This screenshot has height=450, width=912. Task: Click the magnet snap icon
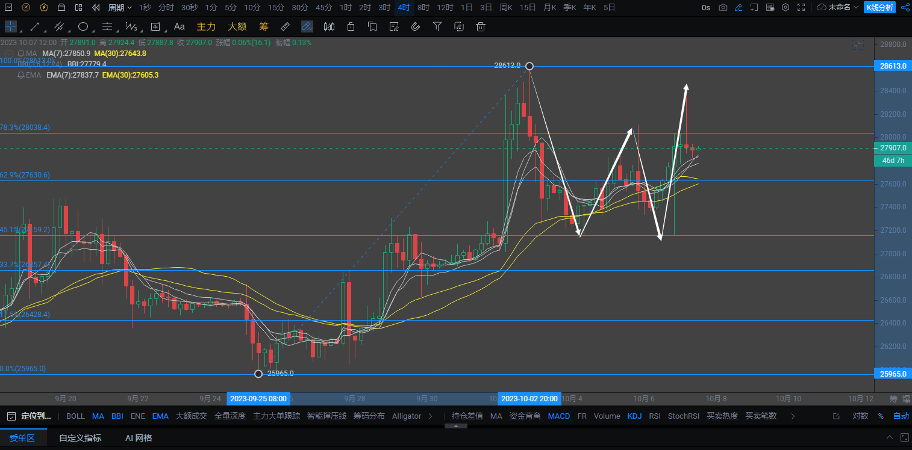416,26
